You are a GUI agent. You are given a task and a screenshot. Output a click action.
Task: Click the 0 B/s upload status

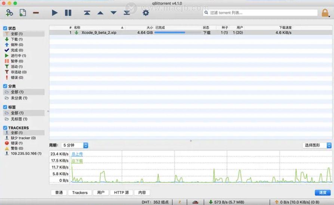(x=297, y=202)
